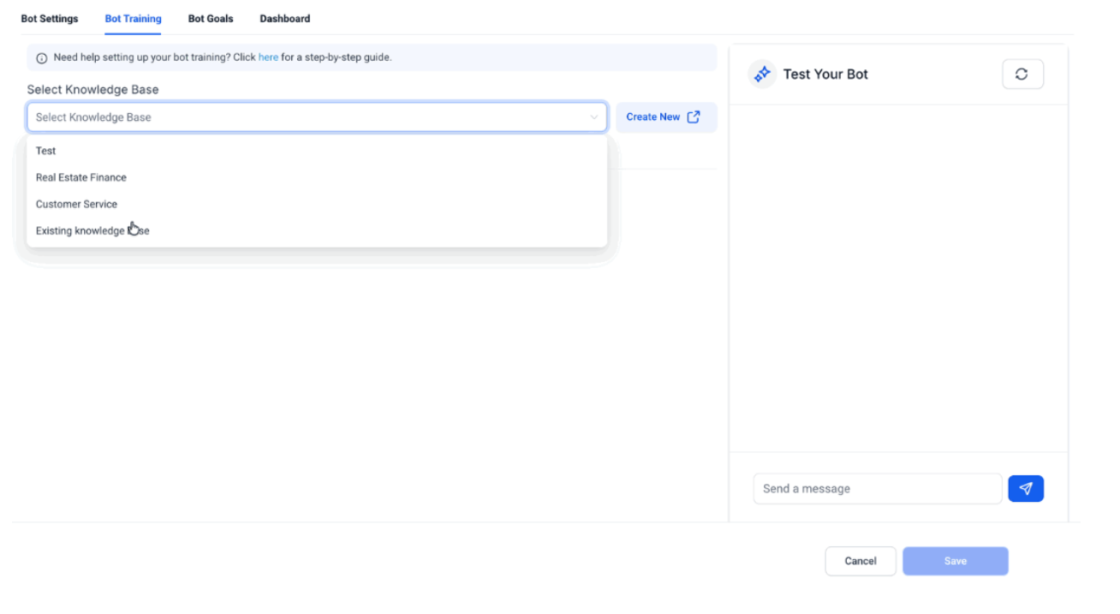Screen dimensions: 1120x614
Task: Choose 'Test' from the knowledge base list
Action: point(46,151)
